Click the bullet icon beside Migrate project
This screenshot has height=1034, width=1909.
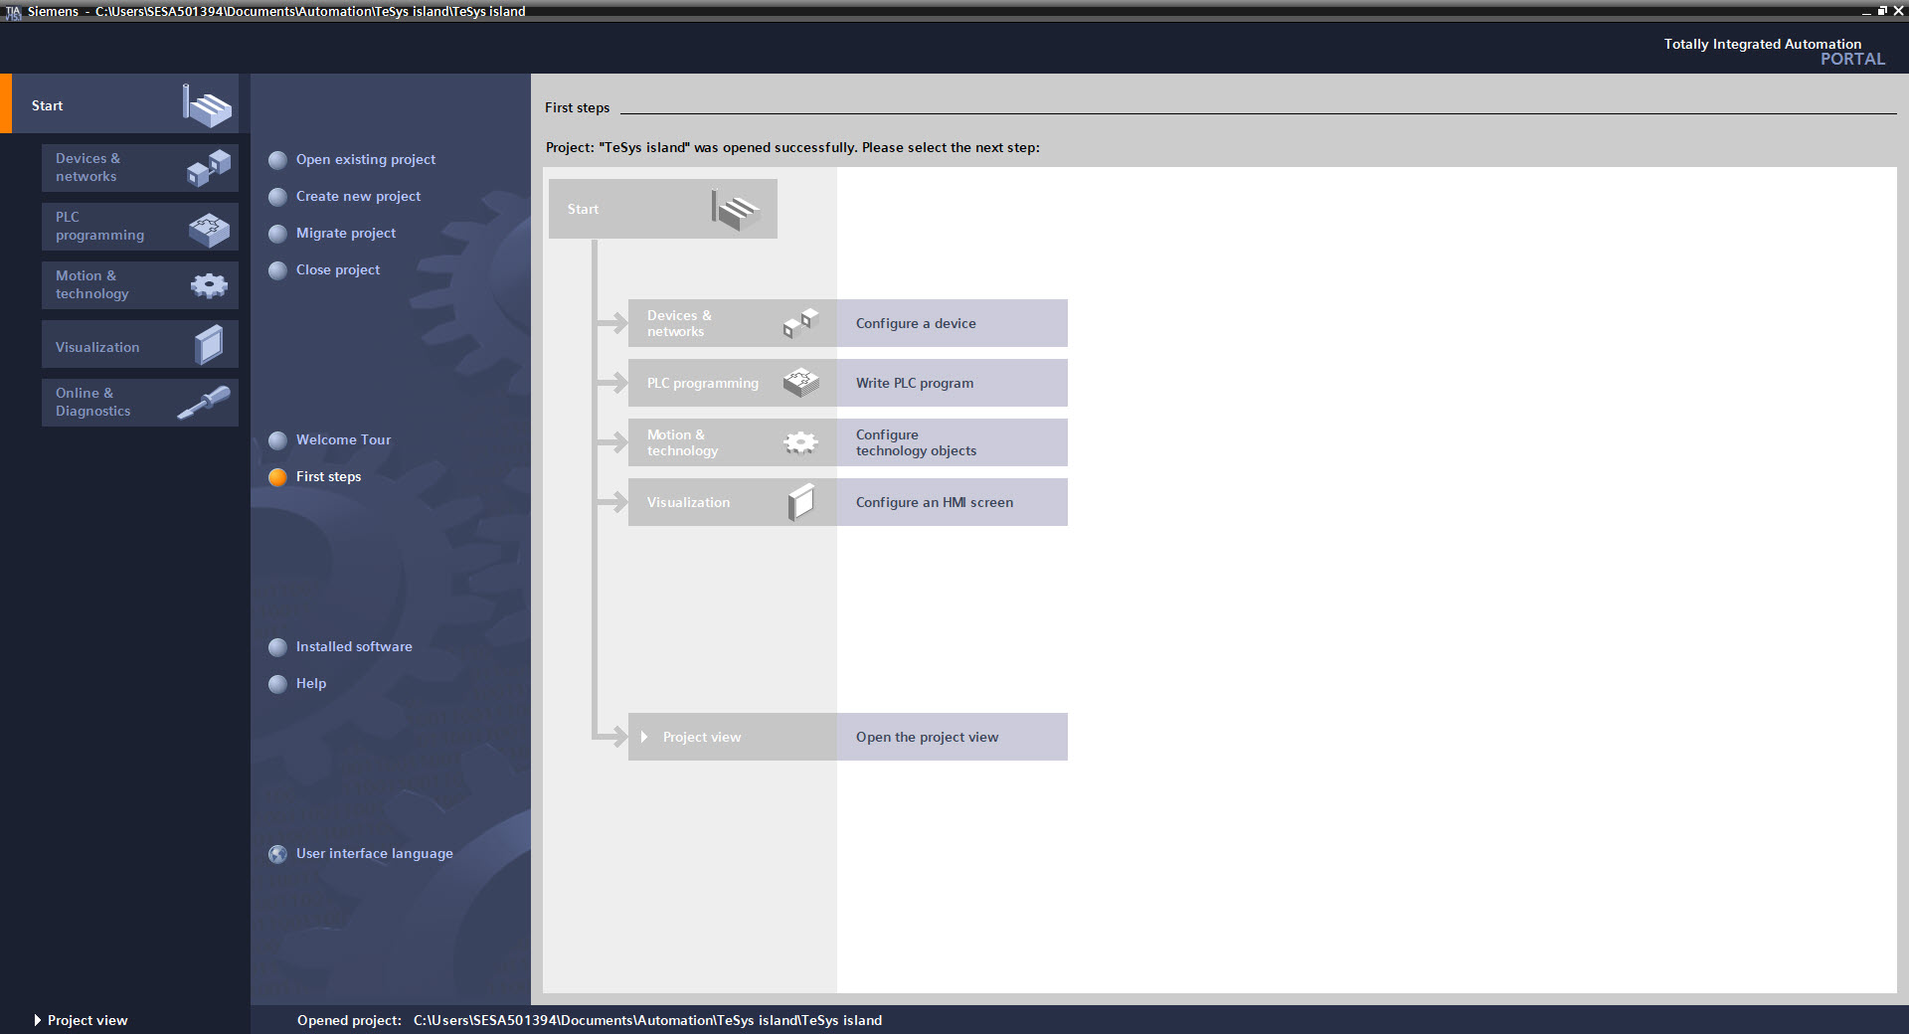coord(278,234)
